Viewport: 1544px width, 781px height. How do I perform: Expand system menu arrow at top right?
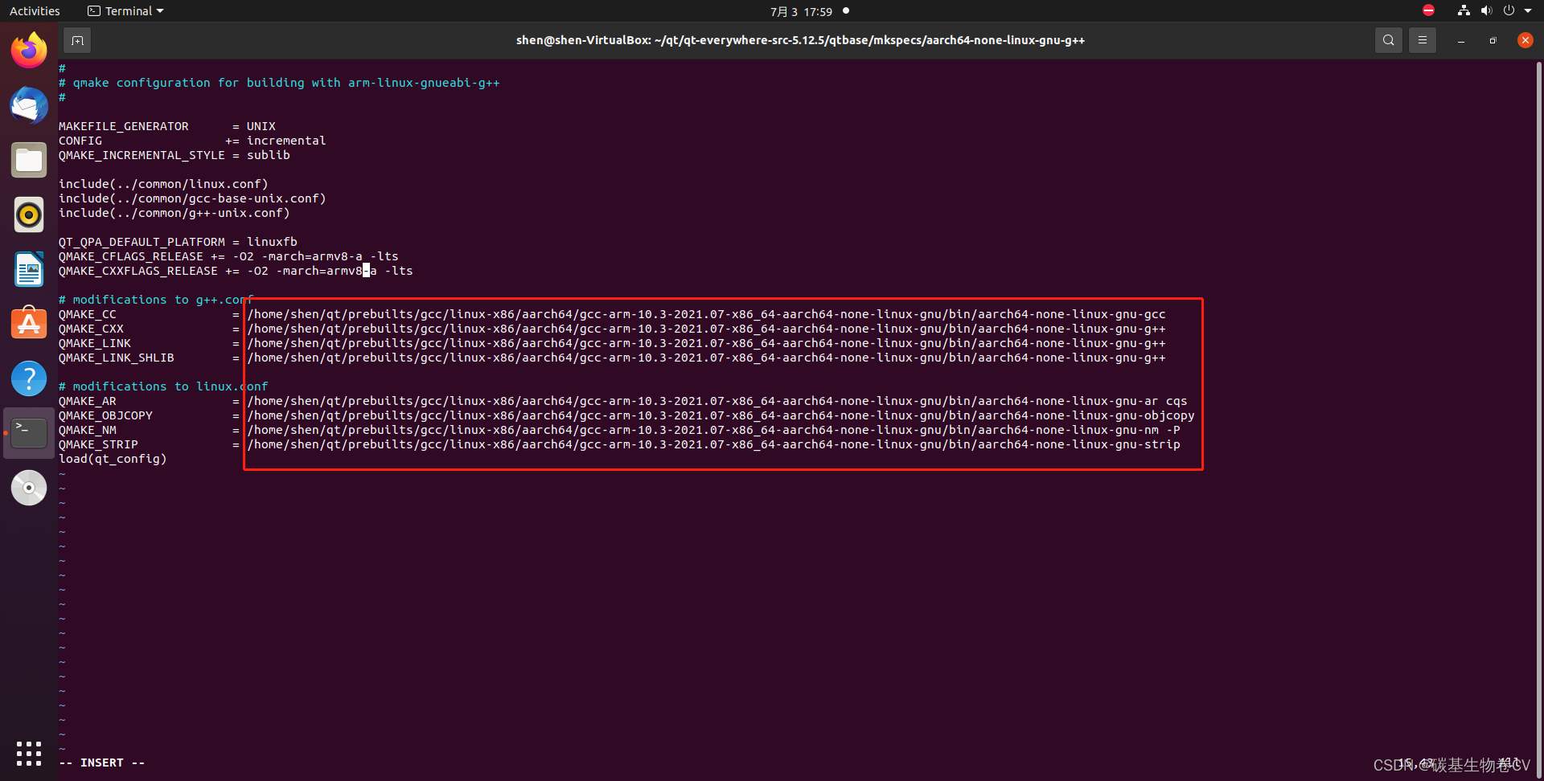pos(1528,10)
